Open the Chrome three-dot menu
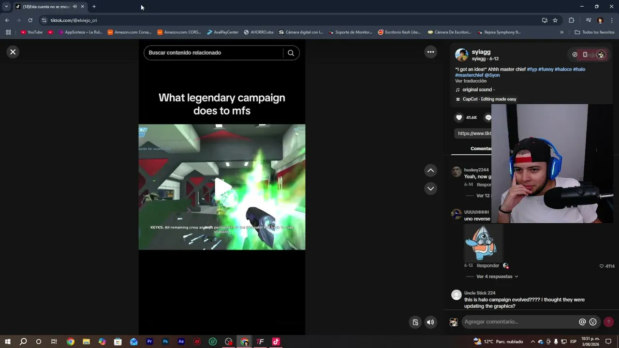The width and height of the screenshot is (619, 348). point(612,20)
